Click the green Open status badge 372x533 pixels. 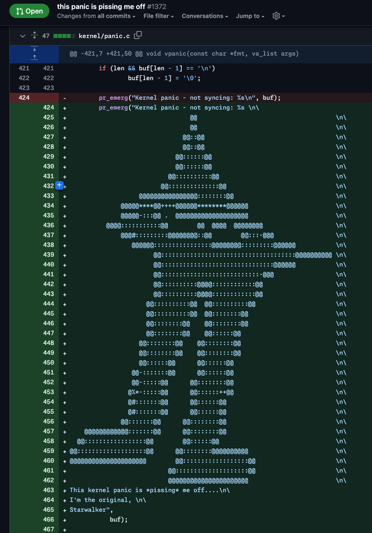(29, 11)
